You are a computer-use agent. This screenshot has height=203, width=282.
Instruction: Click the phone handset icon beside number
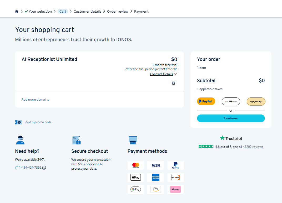(x=17, y=168)
